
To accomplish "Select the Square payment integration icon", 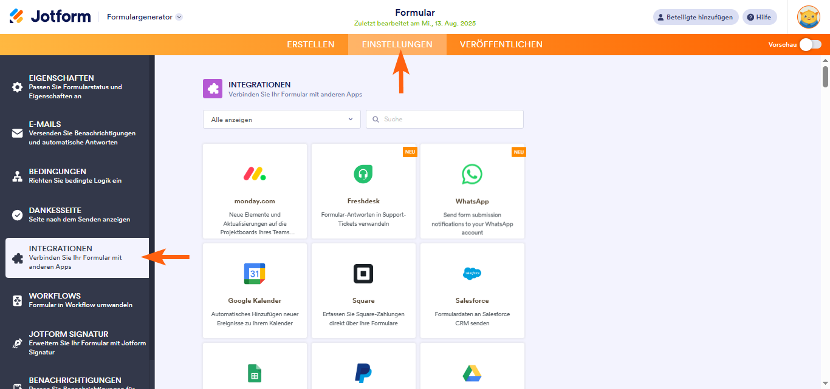I will coord(363,274).
